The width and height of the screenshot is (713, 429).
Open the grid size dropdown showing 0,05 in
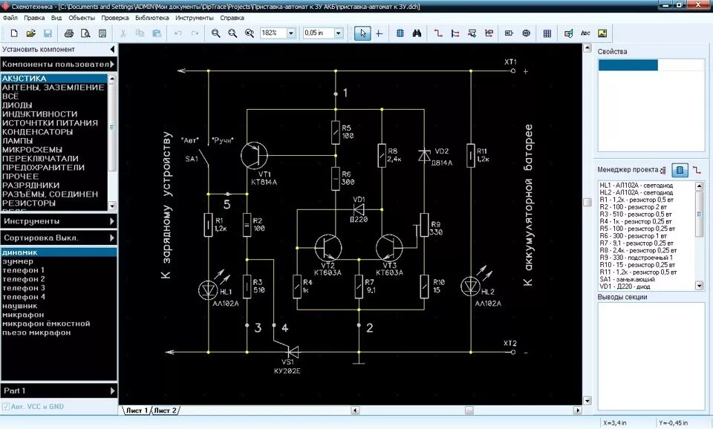(x=338, y=33)
